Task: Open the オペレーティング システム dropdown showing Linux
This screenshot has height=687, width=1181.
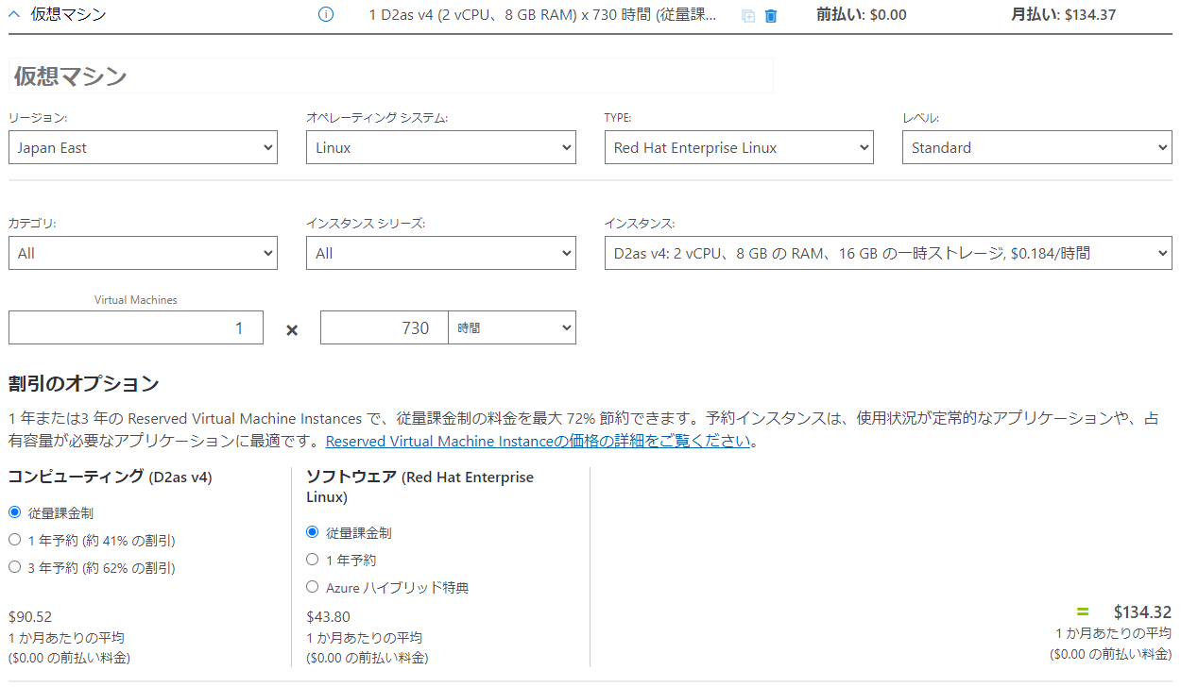Action: 441,147
